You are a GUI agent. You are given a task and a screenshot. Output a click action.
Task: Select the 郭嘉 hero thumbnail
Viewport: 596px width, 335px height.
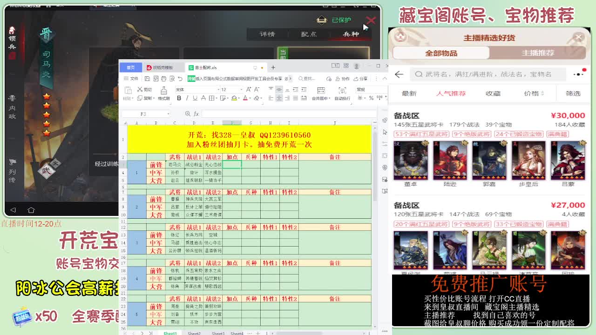click(x=489, y=161)
